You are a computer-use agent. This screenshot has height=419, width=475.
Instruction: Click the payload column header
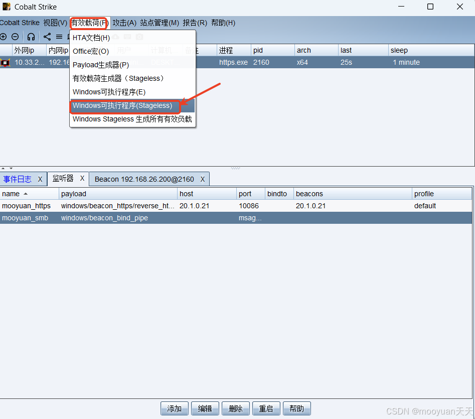click(118, 194)
